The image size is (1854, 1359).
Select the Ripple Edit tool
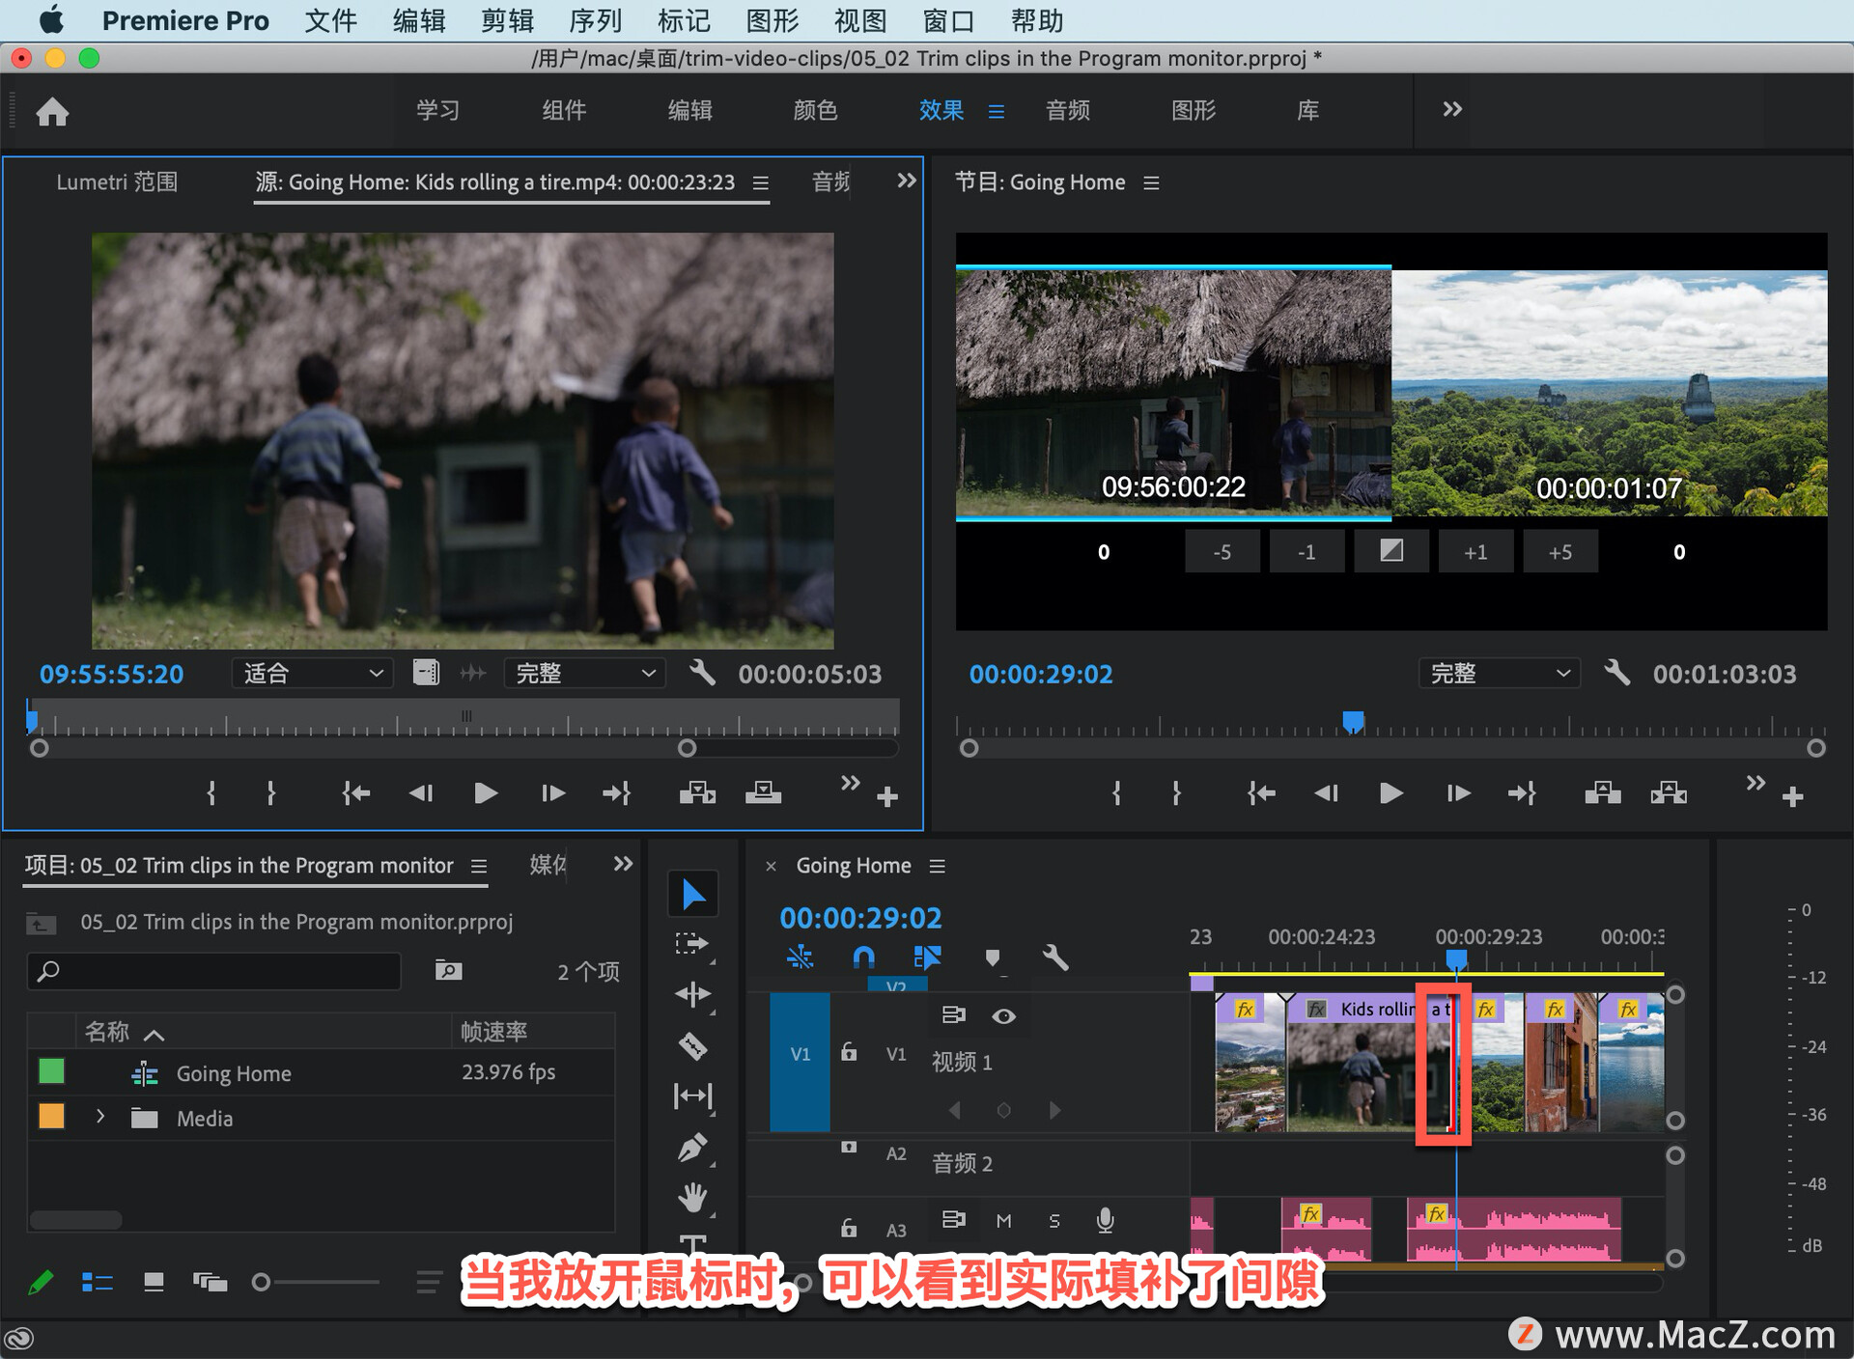point(692,993)
